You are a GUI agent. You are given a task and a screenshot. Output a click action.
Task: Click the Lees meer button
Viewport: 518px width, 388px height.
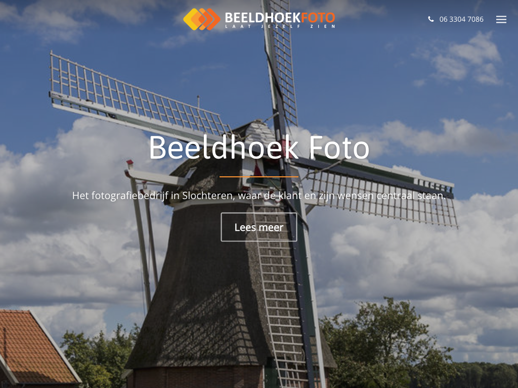(x=259, y=227)
